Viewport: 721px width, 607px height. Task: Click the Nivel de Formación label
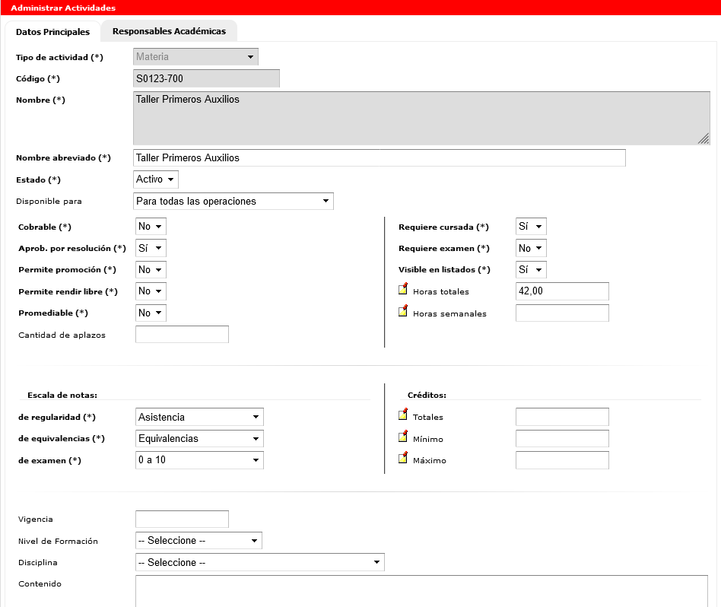(58, 542)
